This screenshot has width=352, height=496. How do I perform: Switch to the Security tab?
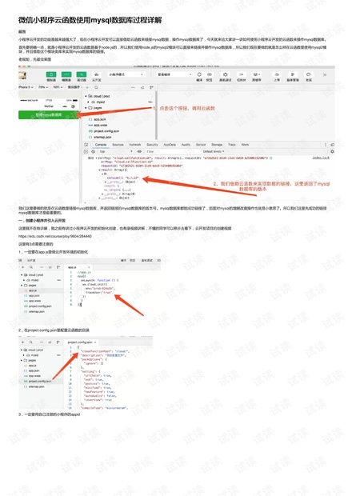coord(152,145)
